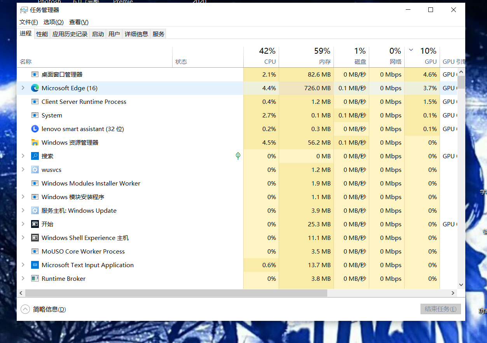Click the green leaf status icon for 搜索
This screenshot has width=487, height=343.
[238, 156]
